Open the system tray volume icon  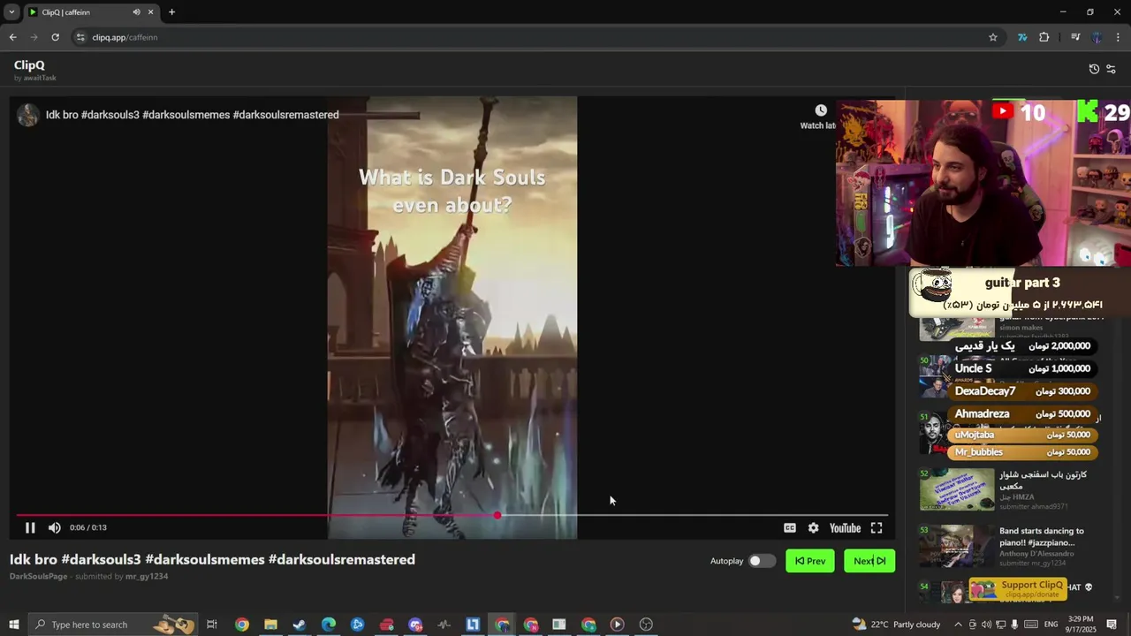coord(986,625)
